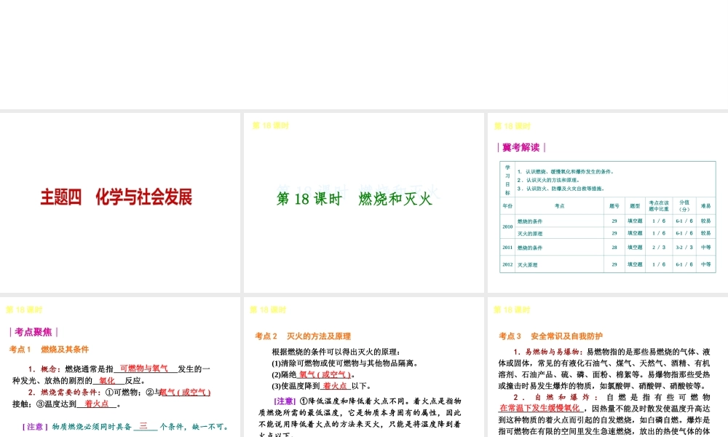The height and width of the screenshot is (437, 728).
Task: Select the 冀考解读 slide thumbnail
Action: pyautogui.click(x=608, y=202)
